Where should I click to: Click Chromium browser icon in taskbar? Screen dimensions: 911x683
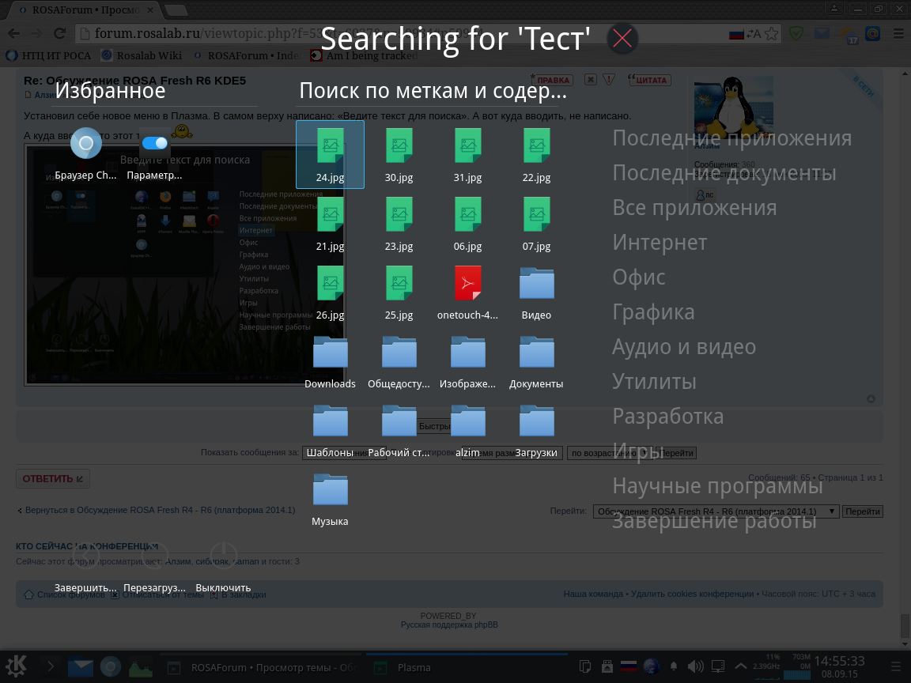coord(111,667)
